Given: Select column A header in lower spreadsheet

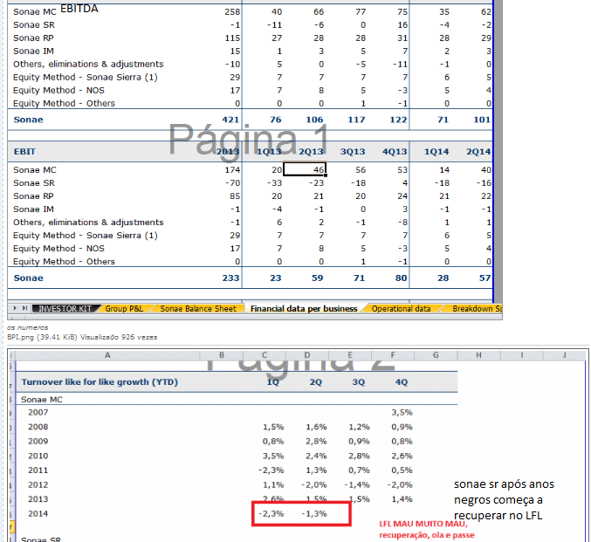Looking at the screenshot, I should click(x=107, y=355).
